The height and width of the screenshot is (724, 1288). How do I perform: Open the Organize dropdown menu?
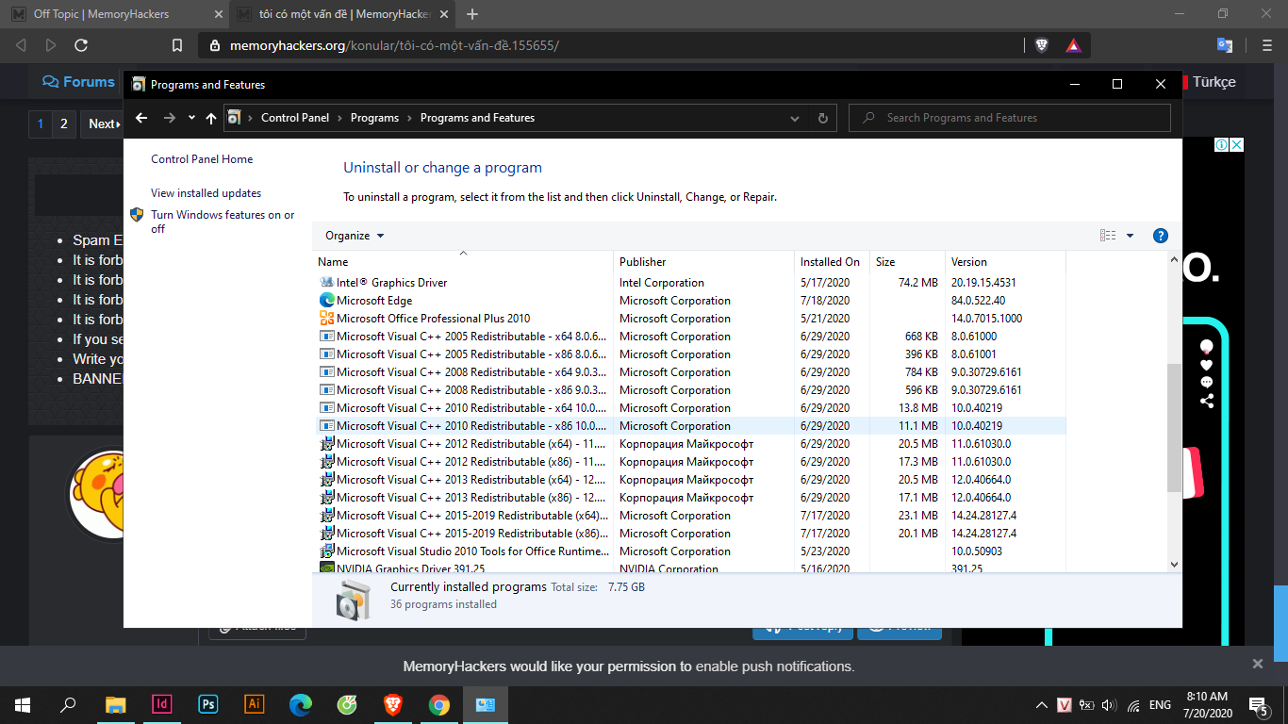point(355,236)
